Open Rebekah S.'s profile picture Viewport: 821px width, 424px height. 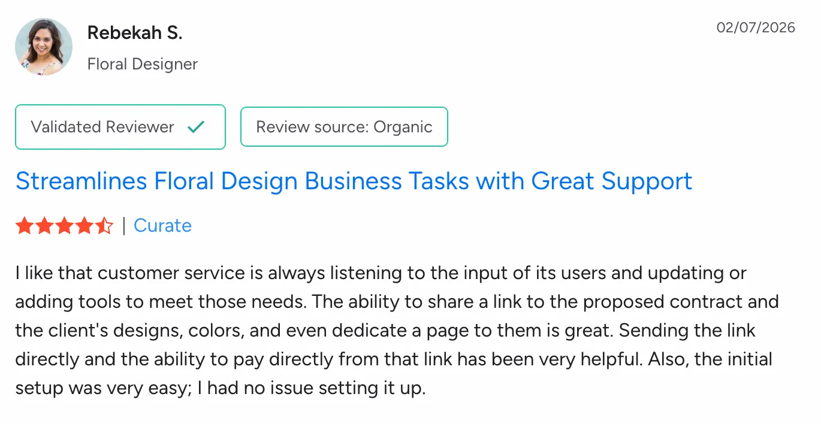(43, 46)
